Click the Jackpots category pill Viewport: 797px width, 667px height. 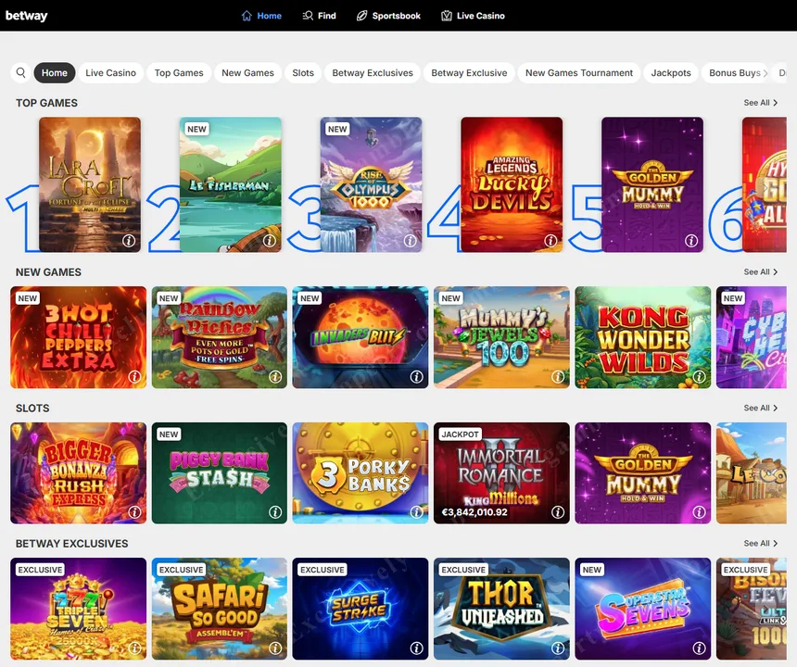(x=670, y=72)
